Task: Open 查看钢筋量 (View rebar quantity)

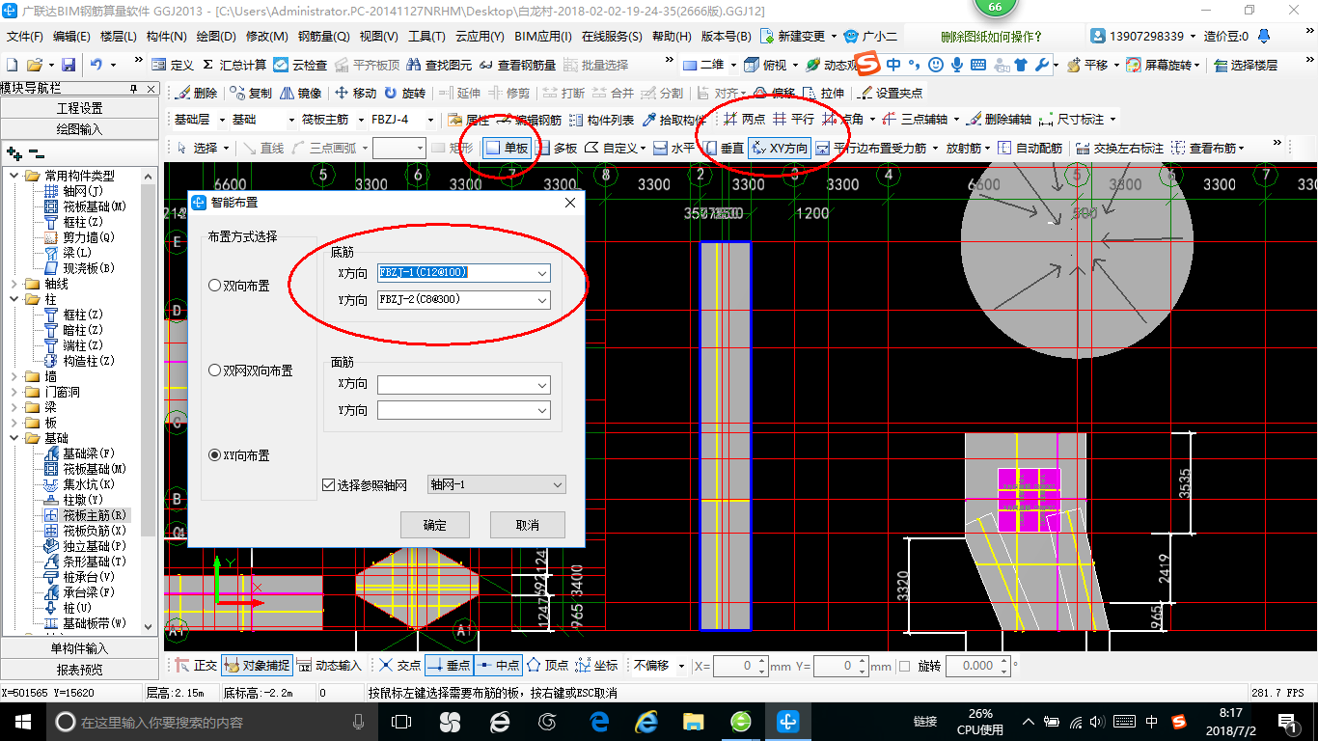Action: (x=517, y=65)
